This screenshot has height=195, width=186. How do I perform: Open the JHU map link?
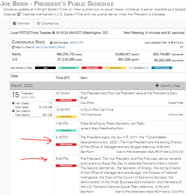(38, 47)
